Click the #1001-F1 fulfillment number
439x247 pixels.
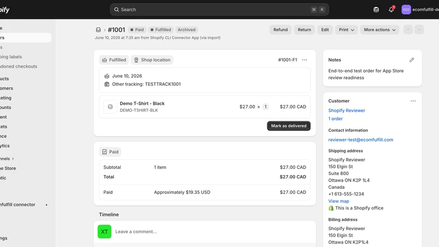(288, 60)
